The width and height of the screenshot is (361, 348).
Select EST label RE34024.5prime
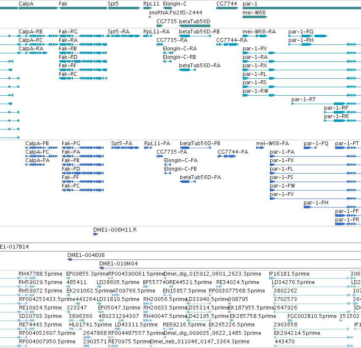[x=238, y=282]
